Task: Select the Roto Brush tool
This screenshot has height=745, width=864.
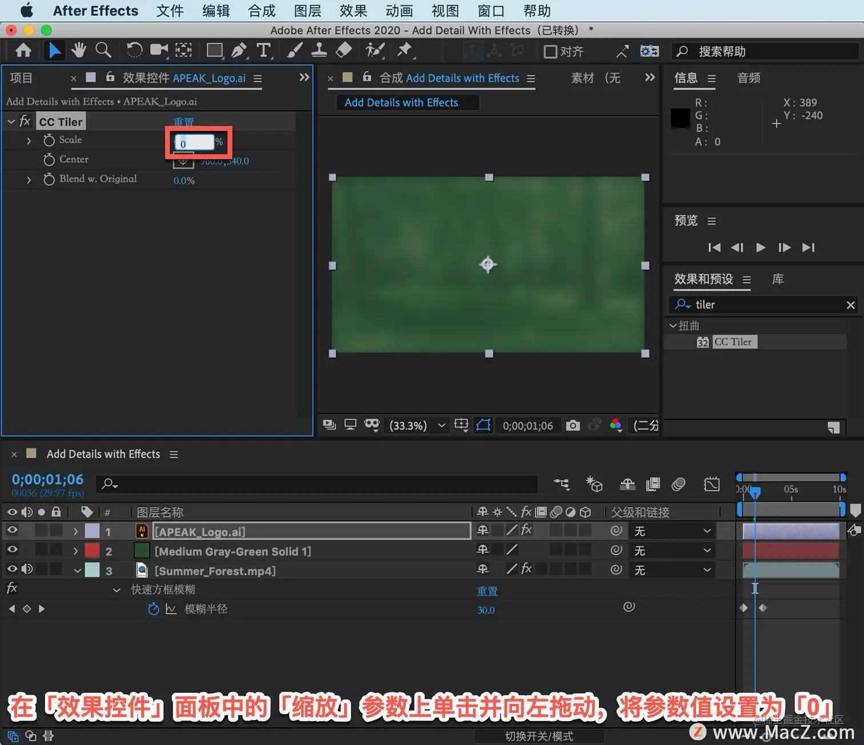Action: click(374, 51)
